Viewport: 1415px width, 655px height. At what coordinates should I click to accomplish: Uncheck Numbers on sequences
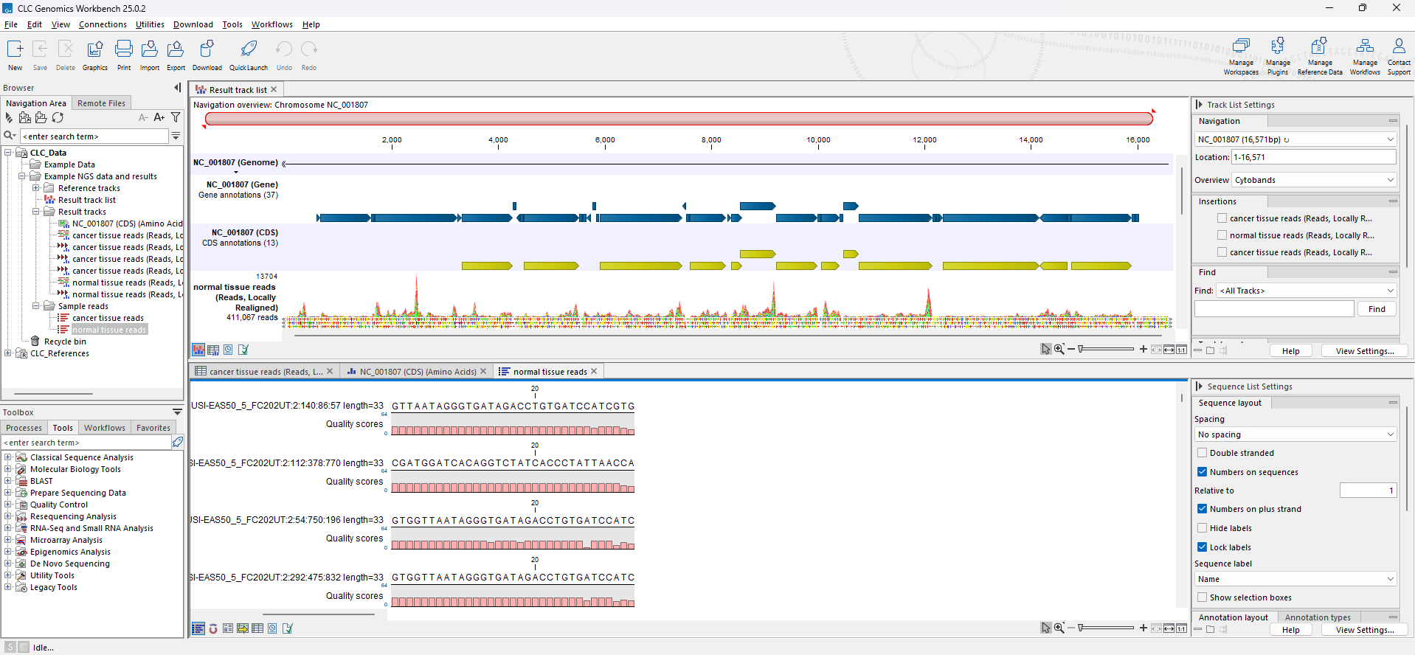point(1203,472)
